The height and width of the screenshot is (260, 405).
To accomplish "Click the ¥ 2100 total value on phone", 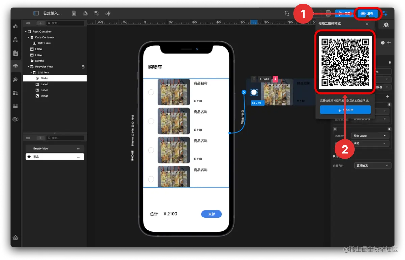I will pyautogui.click(x=170, y=214).
